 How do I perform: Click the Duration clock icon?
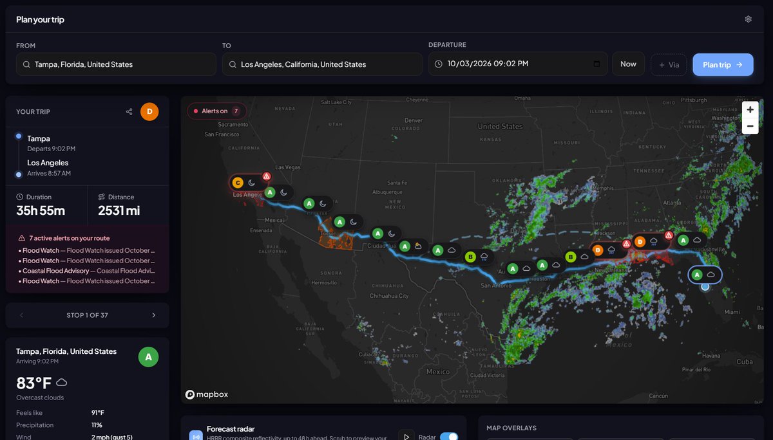click(20, 197)
